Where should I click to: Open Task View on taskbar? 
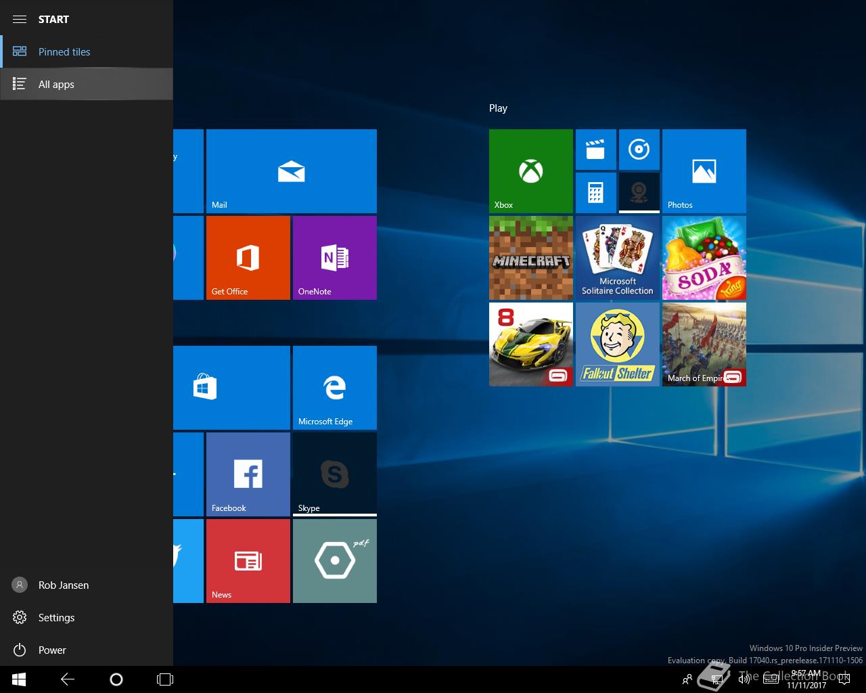pos(165,679)
